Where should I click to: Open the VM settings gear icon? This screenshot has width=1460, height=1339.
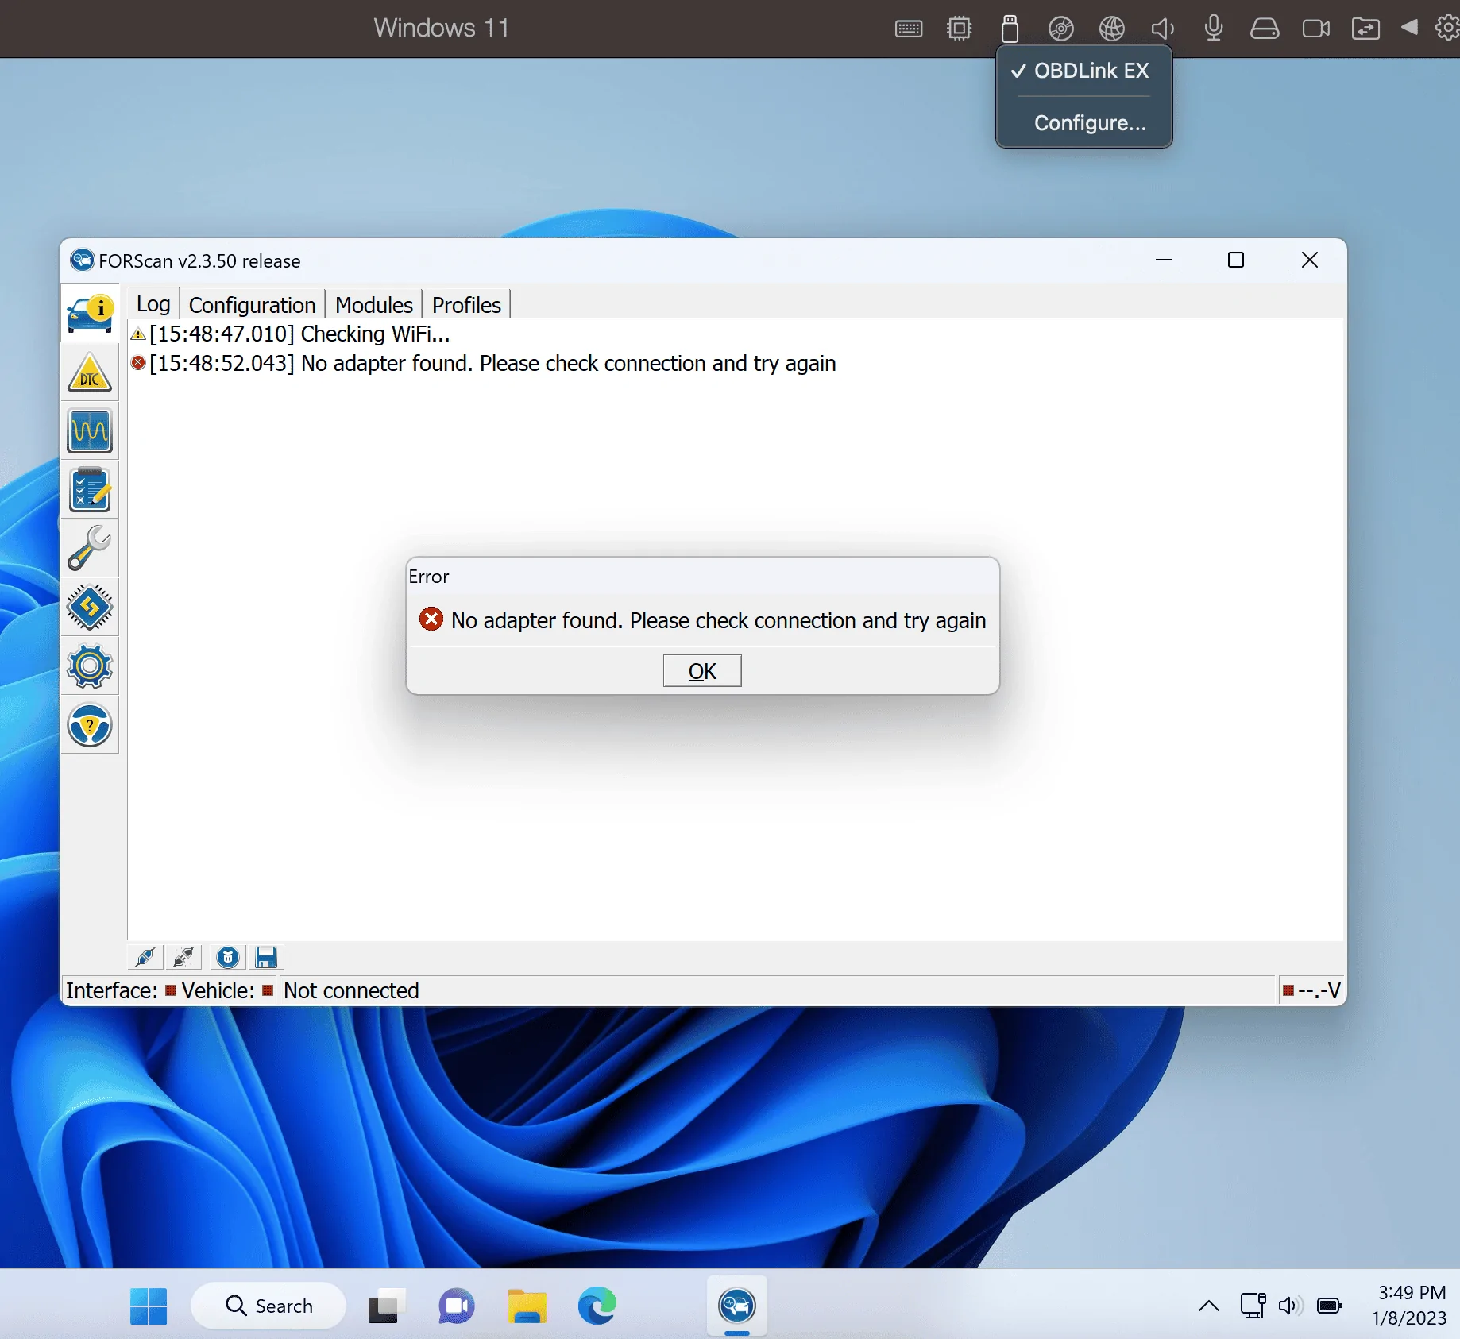click(1447, 28)
